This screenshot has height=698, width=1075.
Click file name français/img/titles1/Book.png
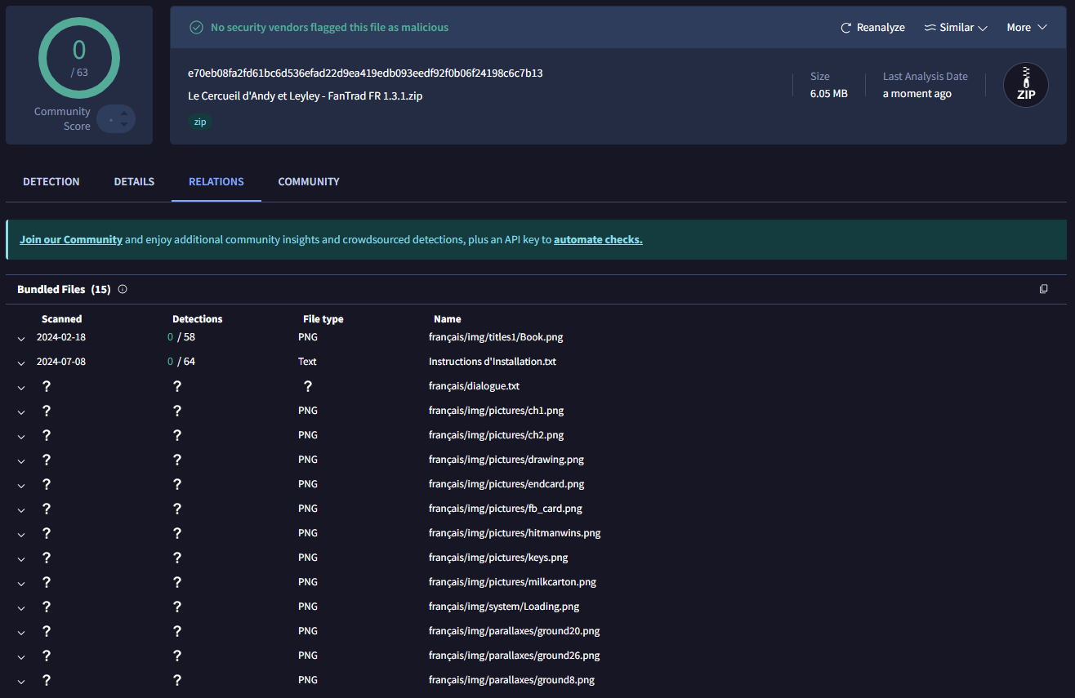tap(496, 337)
